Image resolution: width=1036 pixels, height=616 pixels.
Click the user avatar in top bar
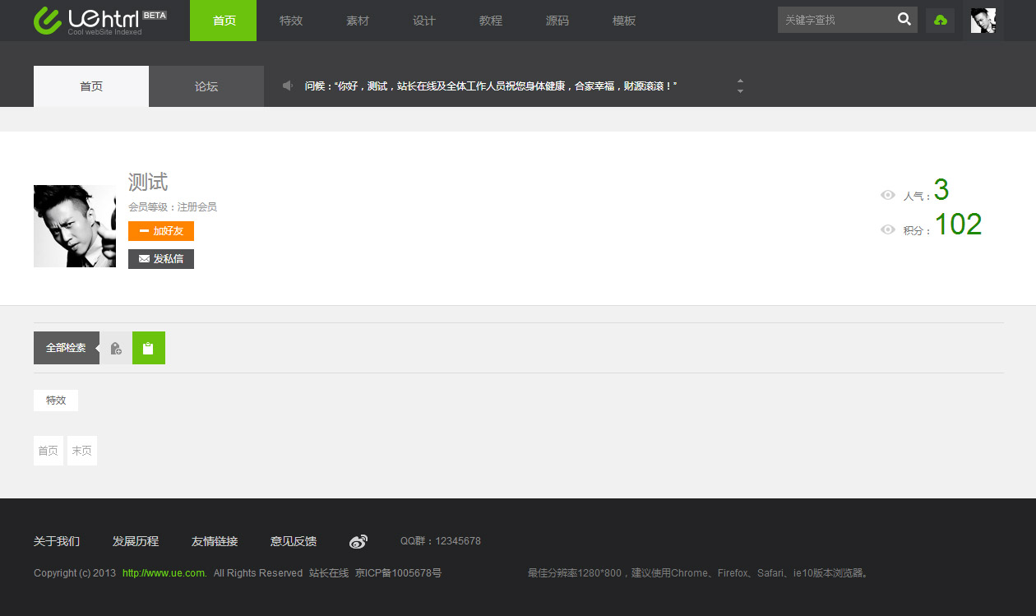983,21
